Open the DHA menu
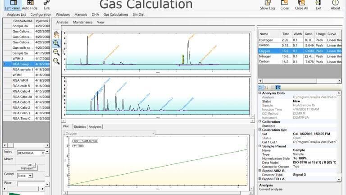 point(96,14)
